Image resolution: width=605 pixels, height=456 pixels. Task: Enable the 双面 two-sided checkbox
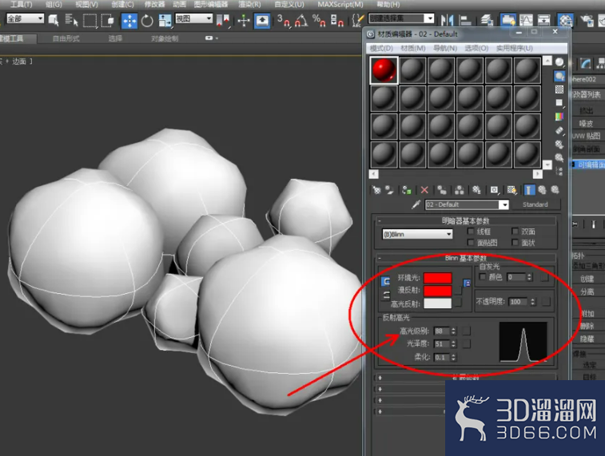click(x=515, y=232)
